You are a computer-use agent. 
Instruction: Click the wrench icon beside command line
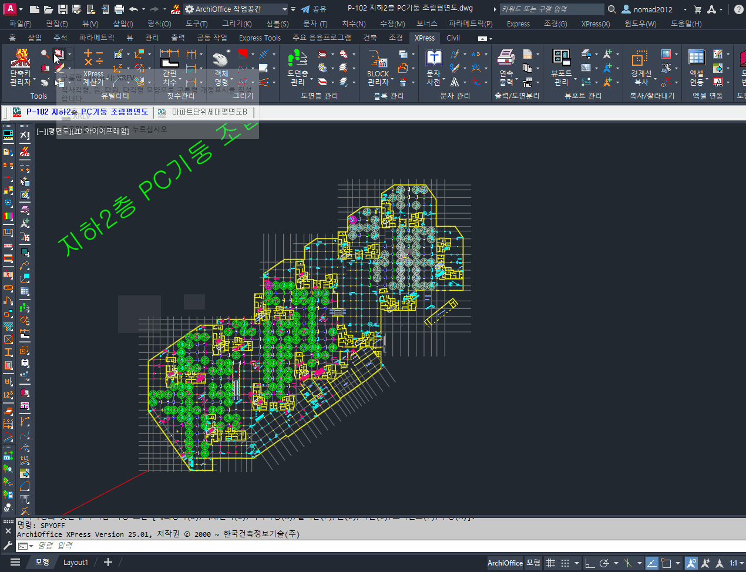pyautogui.click(x=8, y=546)
